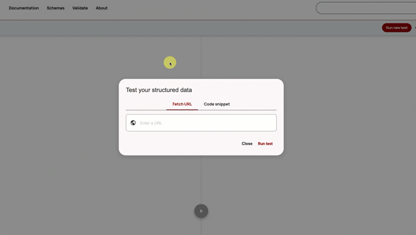Screen dimensions: 416x235
Task: Click the globe icon in URL field
Action: pos(133,123)
